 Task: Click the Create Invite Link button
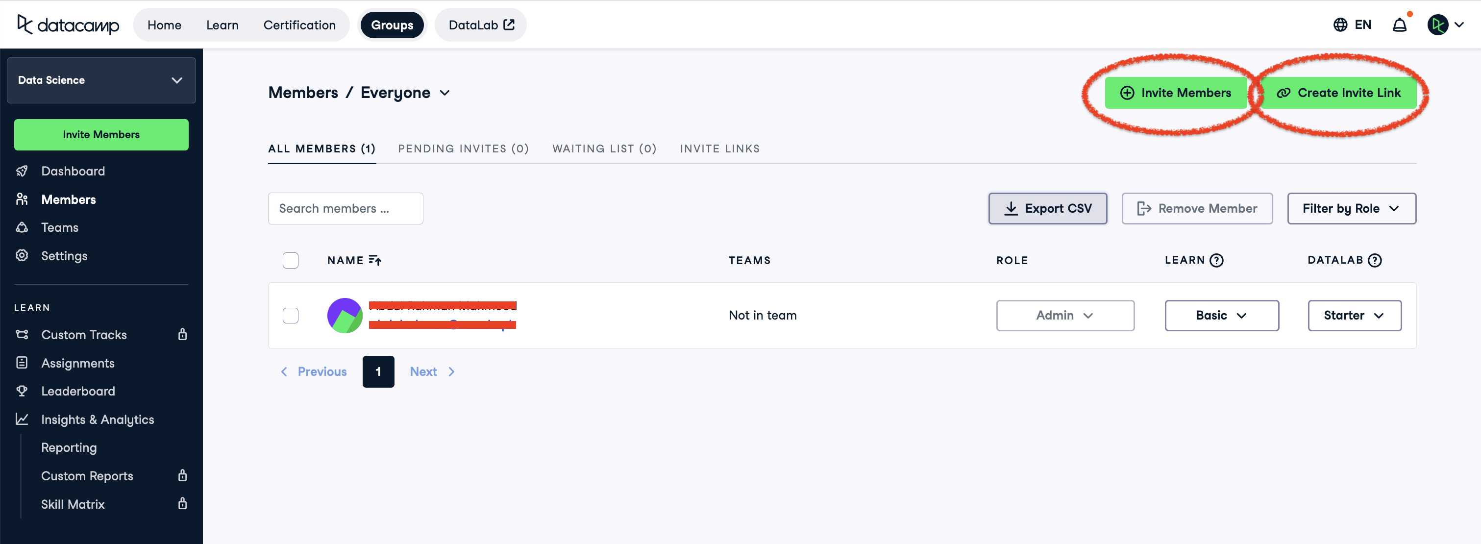point(1339,93)
